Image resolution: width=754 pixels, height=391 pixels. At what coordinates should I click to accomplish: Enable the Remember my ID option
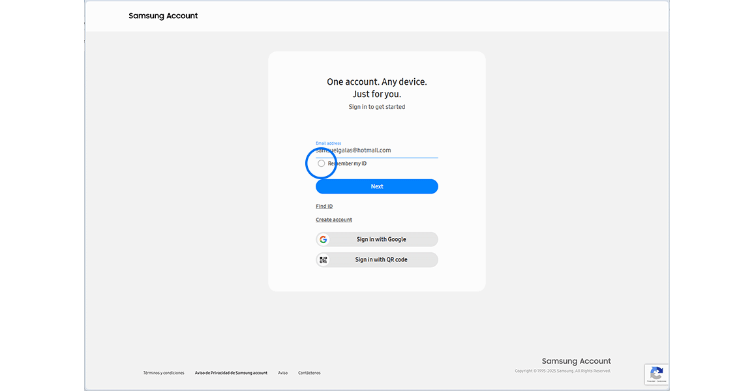click(x=321, y=163)
